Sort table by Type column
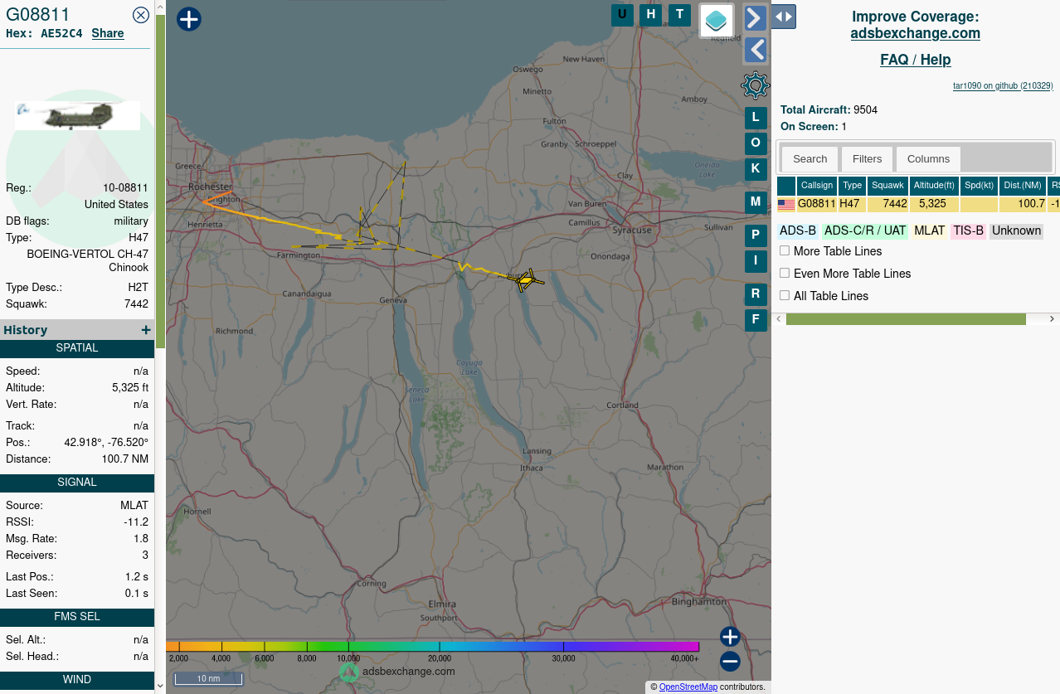 click(853, 186)
